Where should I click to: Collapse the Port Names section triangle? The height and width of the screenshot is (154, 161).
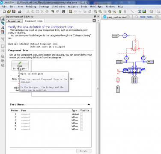(89, 104)
